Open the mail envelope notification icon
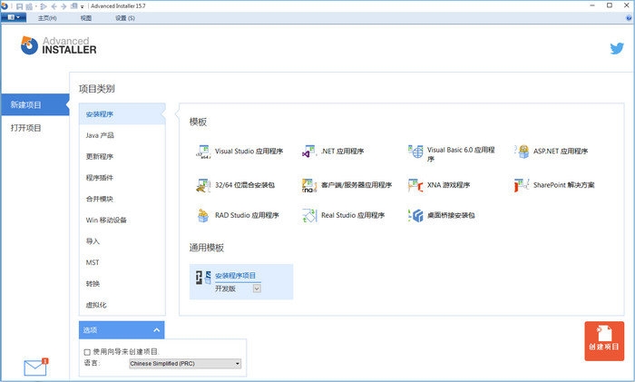 35,367
